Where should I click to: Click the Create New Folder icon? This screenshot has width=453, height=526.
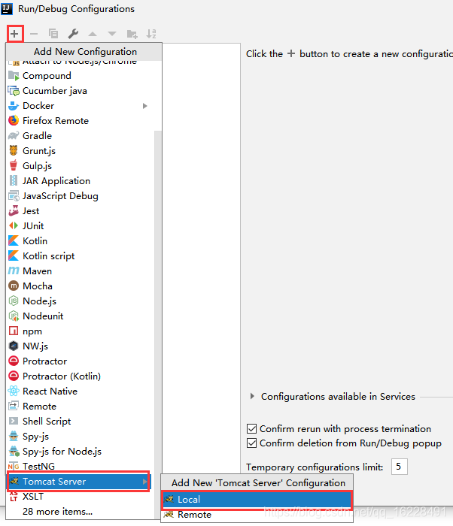point(132,34)
